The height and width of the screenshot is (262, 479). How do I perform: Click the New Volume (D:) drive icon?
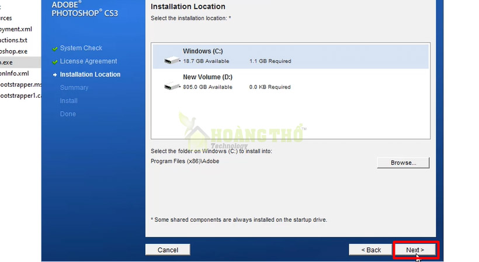172,86
